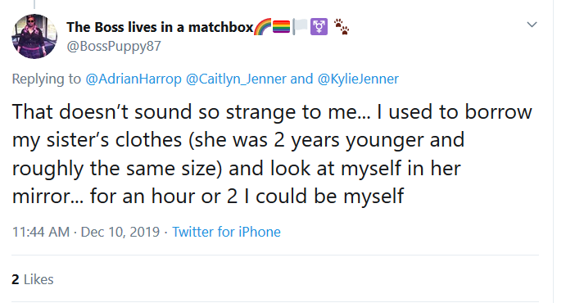Click the striped pride flag emoji

[x=281, y=27]
